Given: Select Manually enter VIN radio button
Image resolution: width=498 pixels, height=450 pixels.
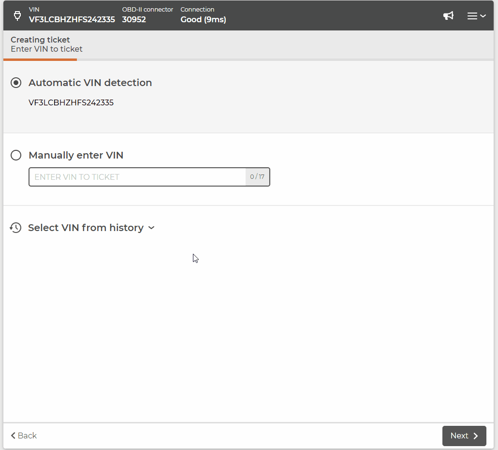Looking at the screenshot, I should (16, 155).
